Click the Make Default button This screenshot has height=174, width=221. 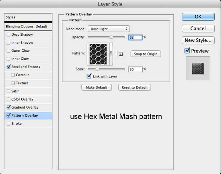pos(97,87)
